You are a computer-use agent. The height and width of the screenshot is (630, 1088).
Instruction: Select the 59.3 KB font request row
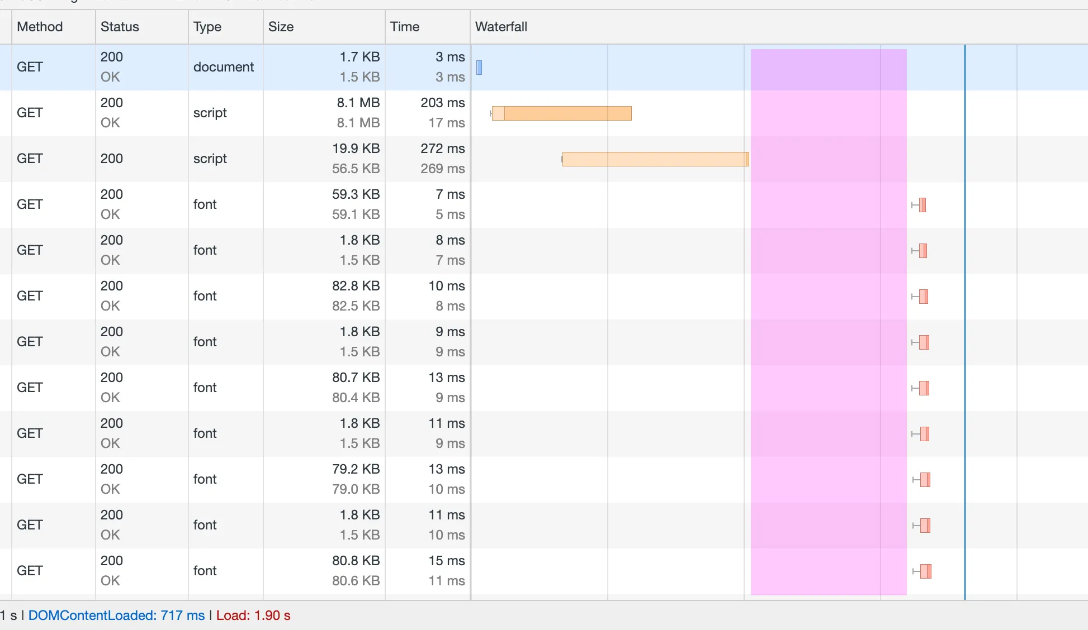[x=224, y=204]
